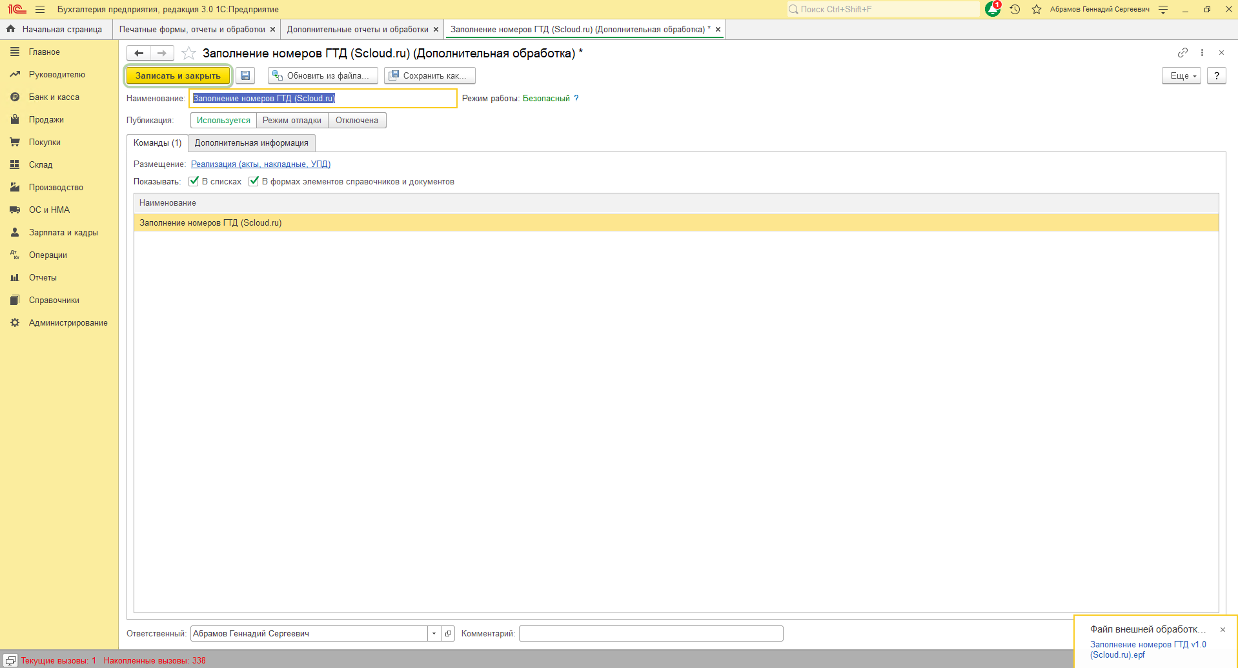Set publication to Режим отладки
The image size is (1238, 668).
point(292,121)
